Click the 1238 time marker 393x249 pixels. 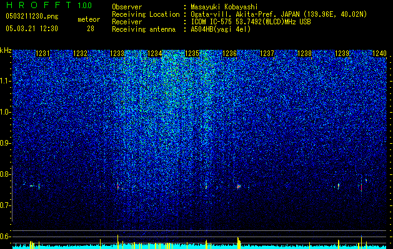tap(304, 54)
